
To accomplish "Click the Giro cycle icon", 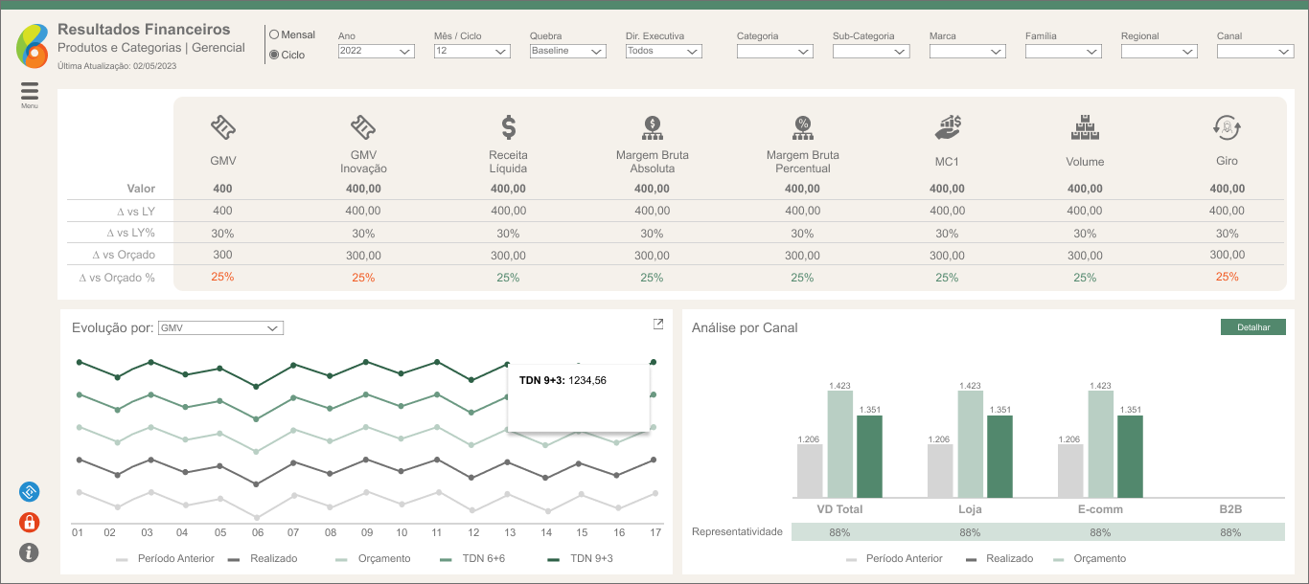I will (1227, 126).
